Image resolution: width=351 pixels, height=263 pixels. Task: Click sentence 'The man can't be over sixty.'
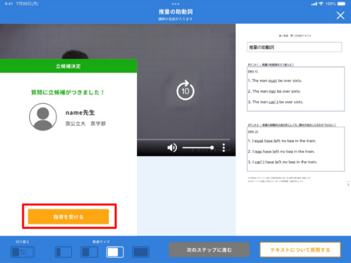pyautogui.click(x=276, y=102)
